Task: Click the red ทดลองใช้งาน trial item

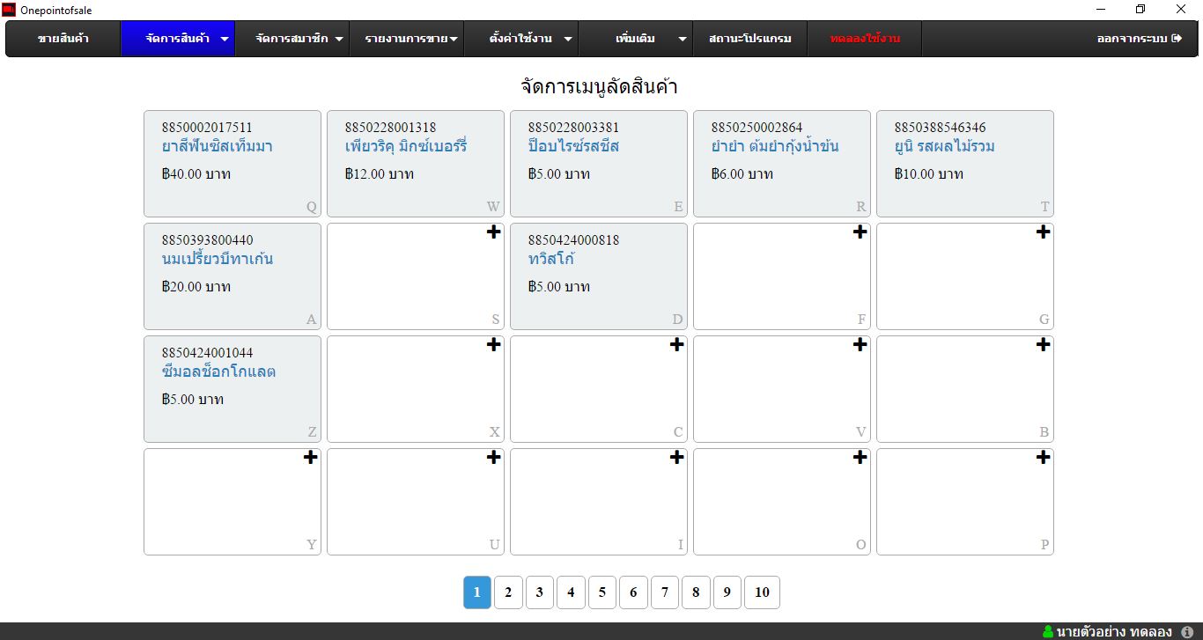Action: click(865, 39)
